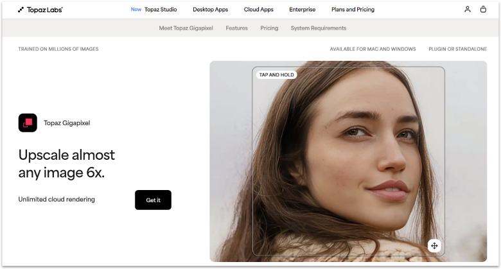This screenshot has height=269, width=501.
Task: Go to the Enterprise page
Action: 303,10
